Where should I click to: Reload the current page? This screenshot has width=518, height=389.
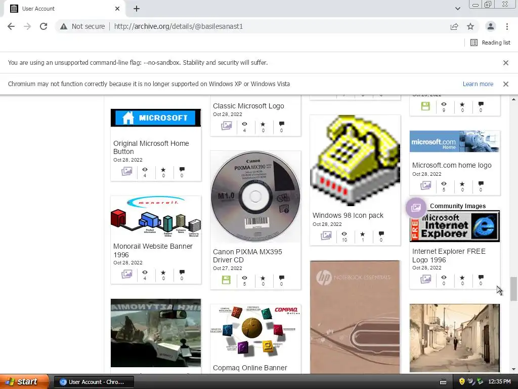(x=44, y=26)
